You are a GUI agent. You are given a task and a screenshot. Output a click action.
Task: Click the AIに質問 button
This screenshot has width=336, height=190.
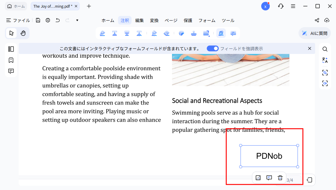315,33
